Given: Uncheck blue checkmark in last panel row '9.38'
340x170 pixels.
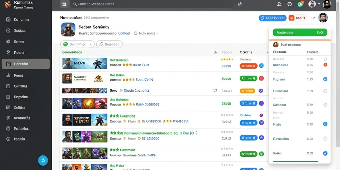Looking at the screenshot, I should (x=325, y=153).
